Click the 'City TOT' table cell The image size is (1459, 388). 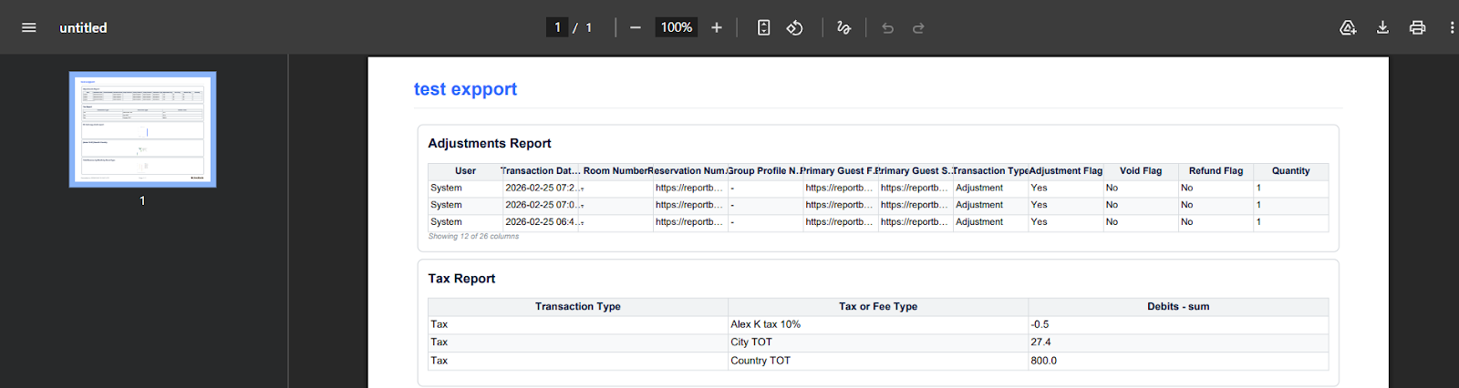(x=751, y=342)
